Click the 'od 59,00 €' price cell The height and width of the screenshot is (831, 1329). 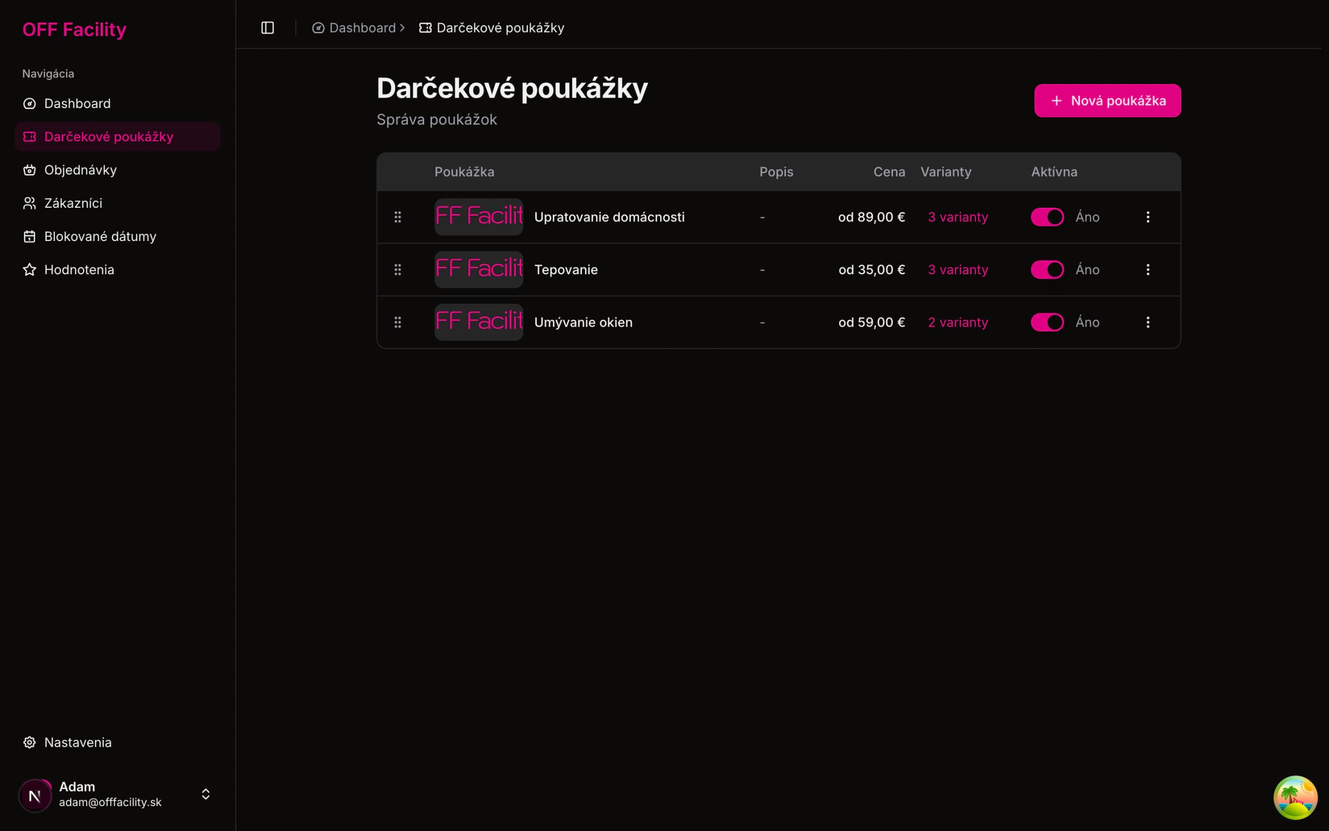click(871, 322)
